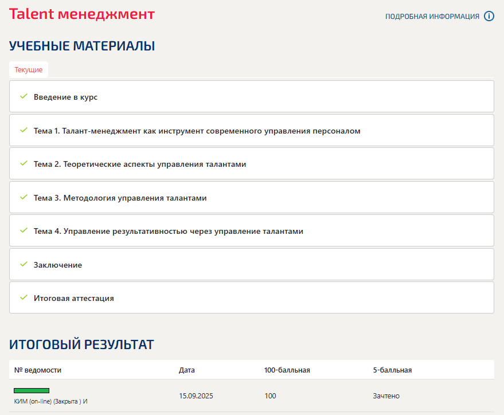Open Итоговая аттестация section
This screenshot has height=415, width=504.
click(x=252, y=297)
